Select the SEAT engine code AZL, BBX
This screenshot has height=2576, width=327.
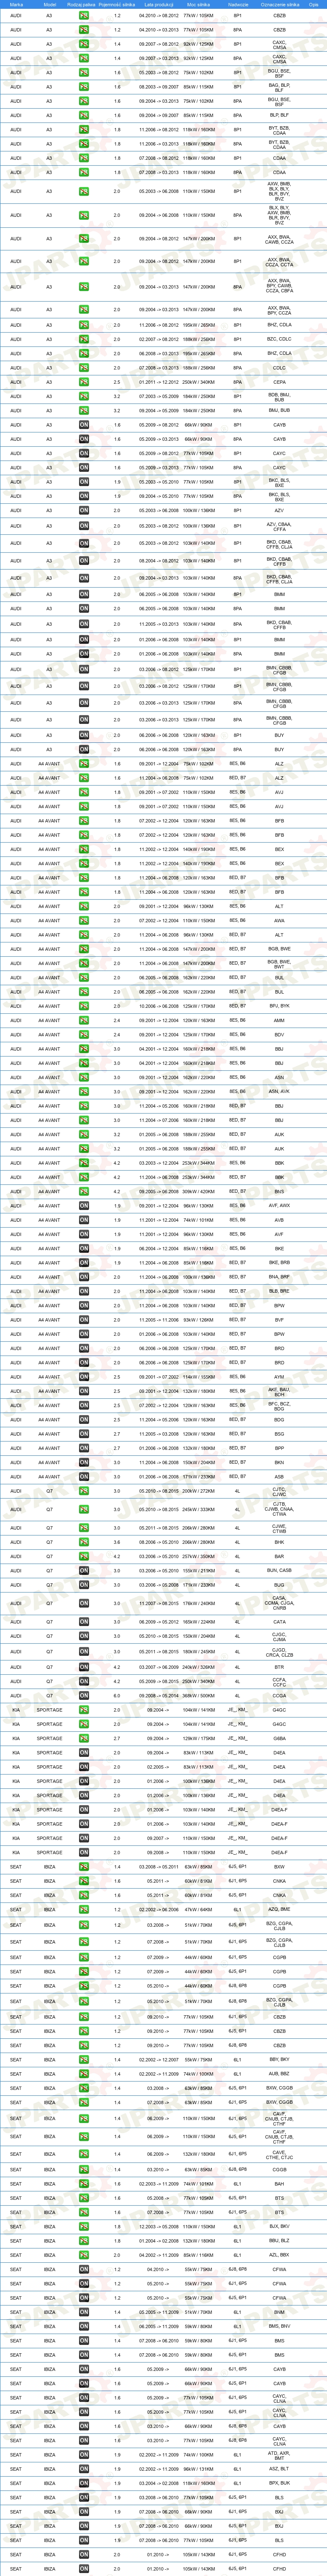point(279,2255)
